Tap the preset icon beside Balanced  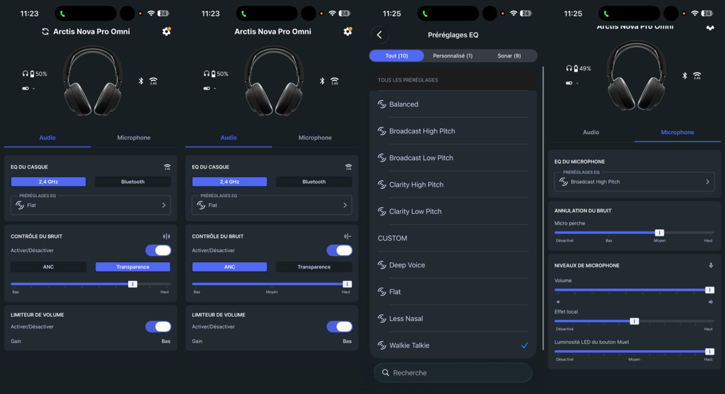pos(382,104)
